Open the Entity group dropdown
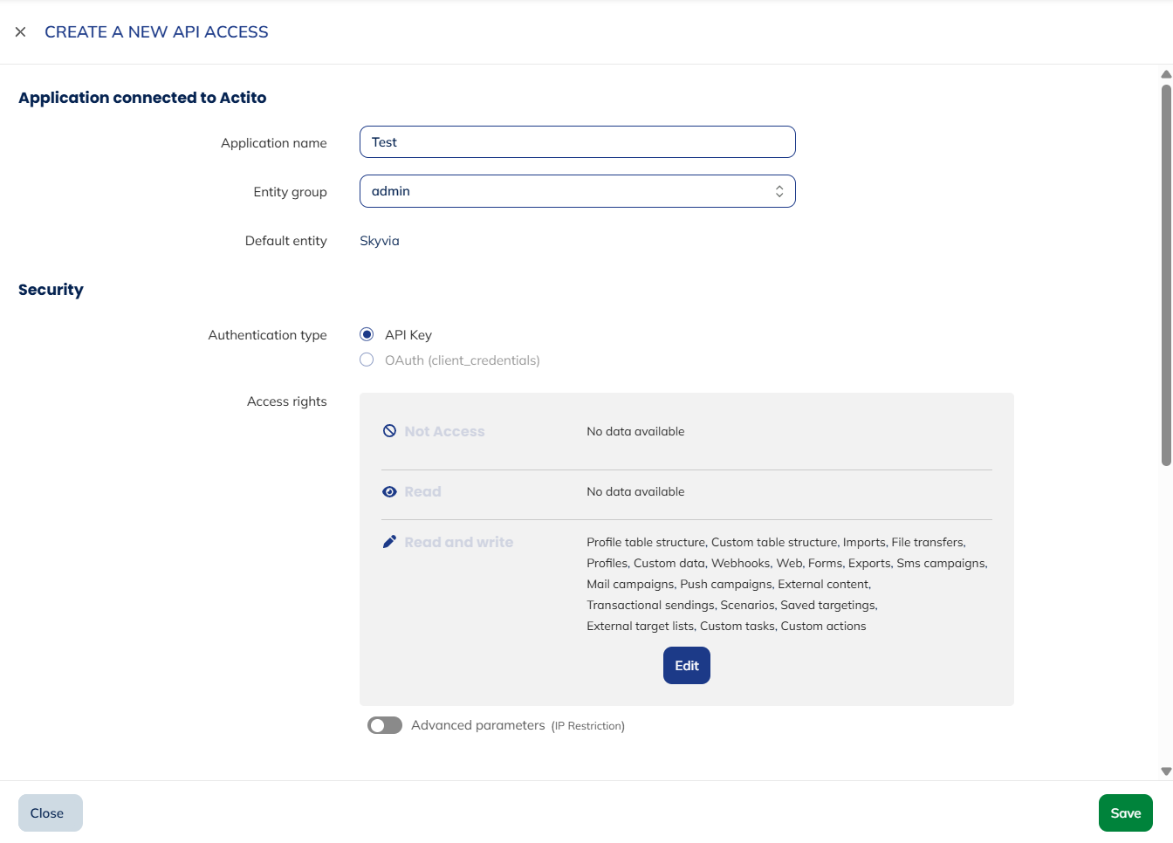The height and width of the screenshot is (843, 1173). (x=578, y=190)
